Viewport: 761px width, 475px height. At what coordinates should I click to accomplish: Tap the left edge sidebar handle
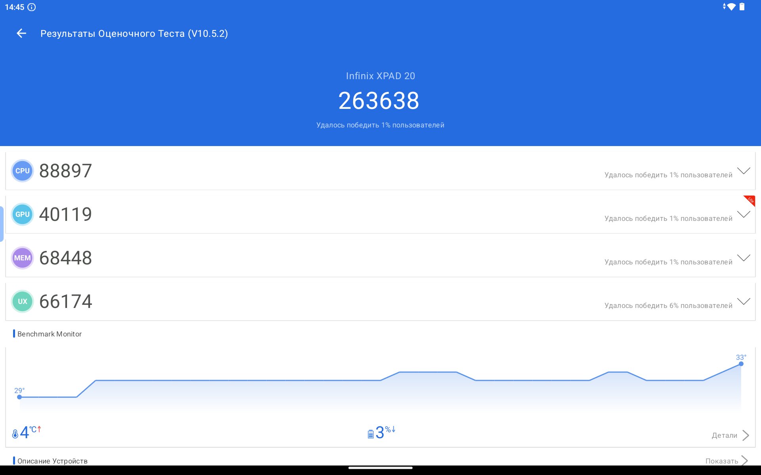pos(2,224)
